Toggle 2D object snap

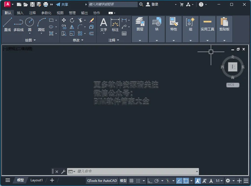(x=186, y=181)
